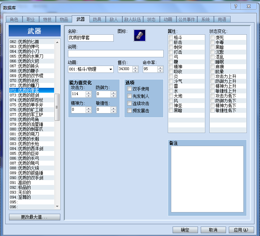Open the 系统 tab
260x236 pixels.
(x=206, y=19)
